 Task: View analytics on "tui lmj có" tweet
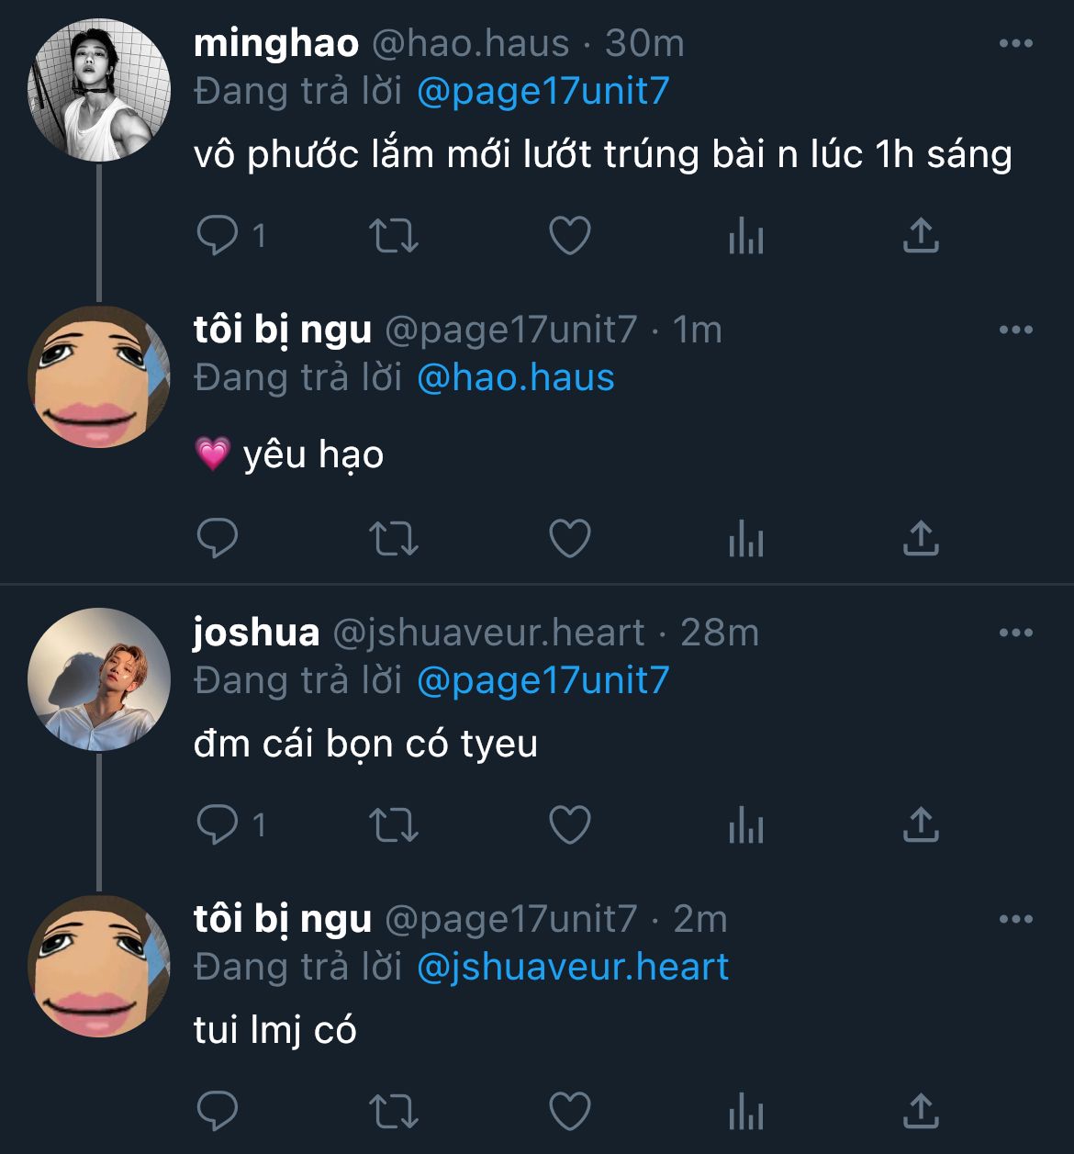pos(745,1112)
